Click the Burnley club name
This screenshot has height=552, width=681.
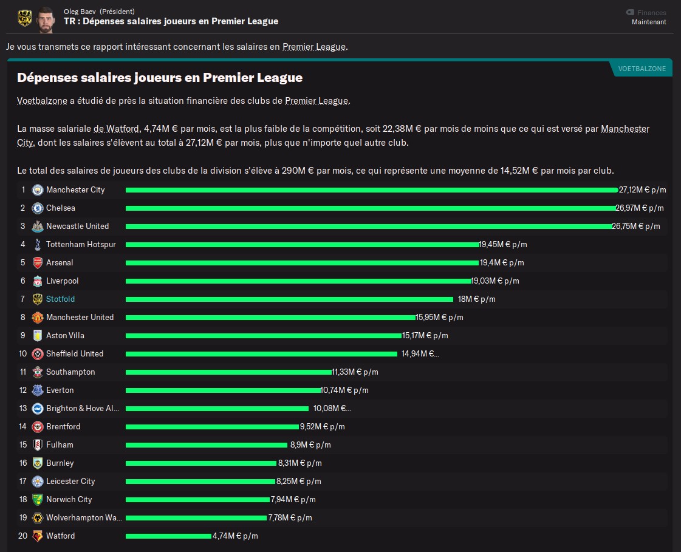pyautogui.click(x=60, y=463)
